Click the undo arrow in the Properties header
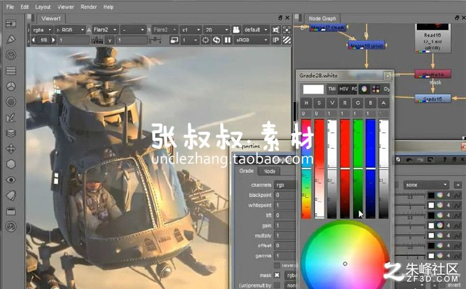 point(409,160)
